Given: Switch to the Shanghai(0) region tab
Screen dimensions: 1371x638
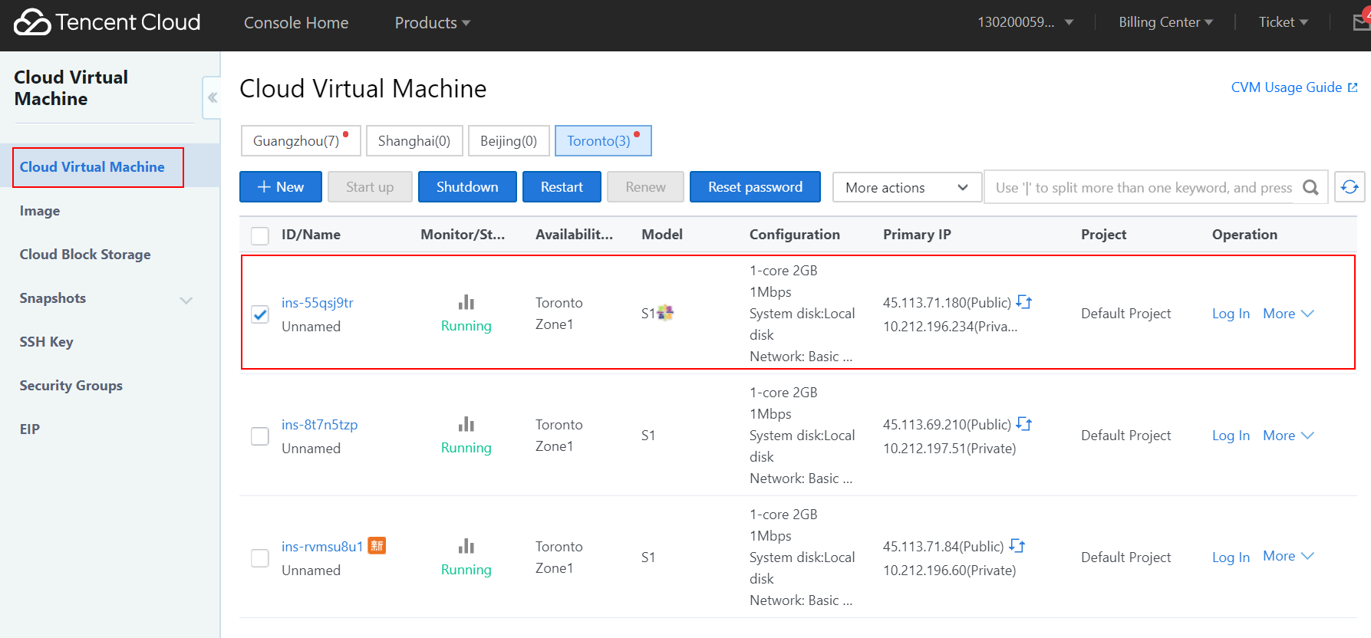Looking at the screenshot, I should pos(414,141).
